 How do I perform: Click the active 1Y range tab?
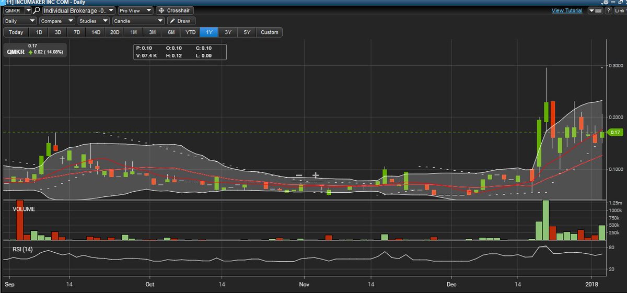(x=209, y=32)
